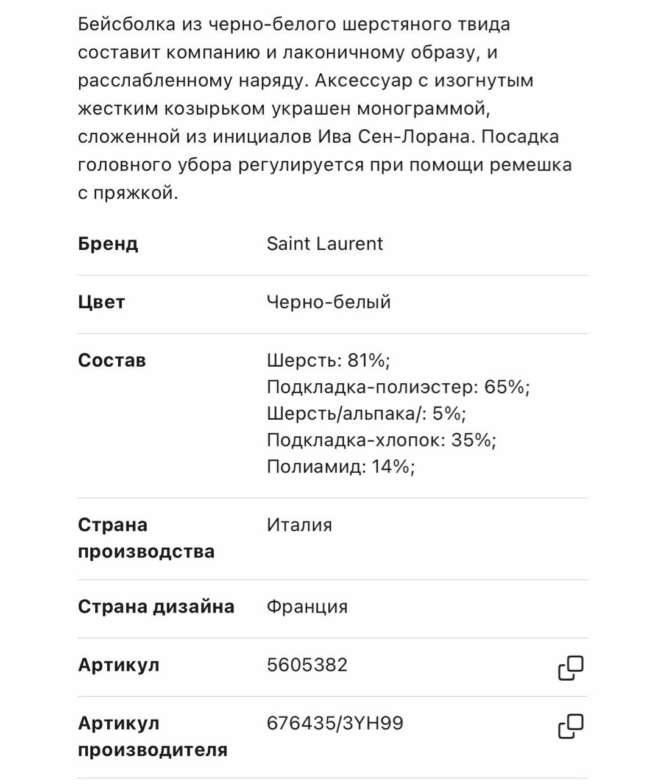
Task: Select the Черно-белый color value
Action: (328, 302)
